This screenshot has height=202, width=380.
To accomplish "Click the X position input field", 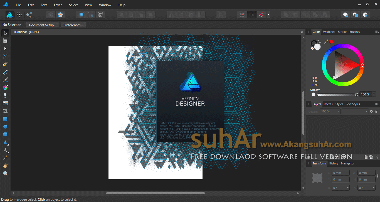I will point(340,173).
